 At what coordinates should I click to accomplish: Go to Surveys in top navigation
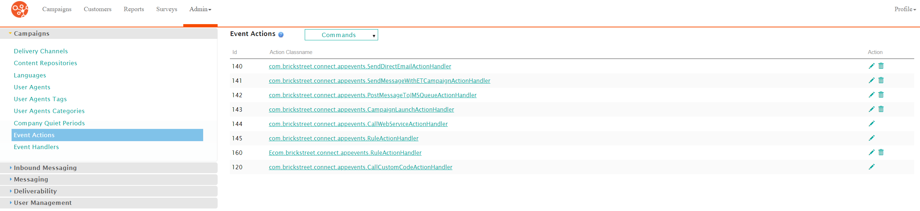[167, 9]
